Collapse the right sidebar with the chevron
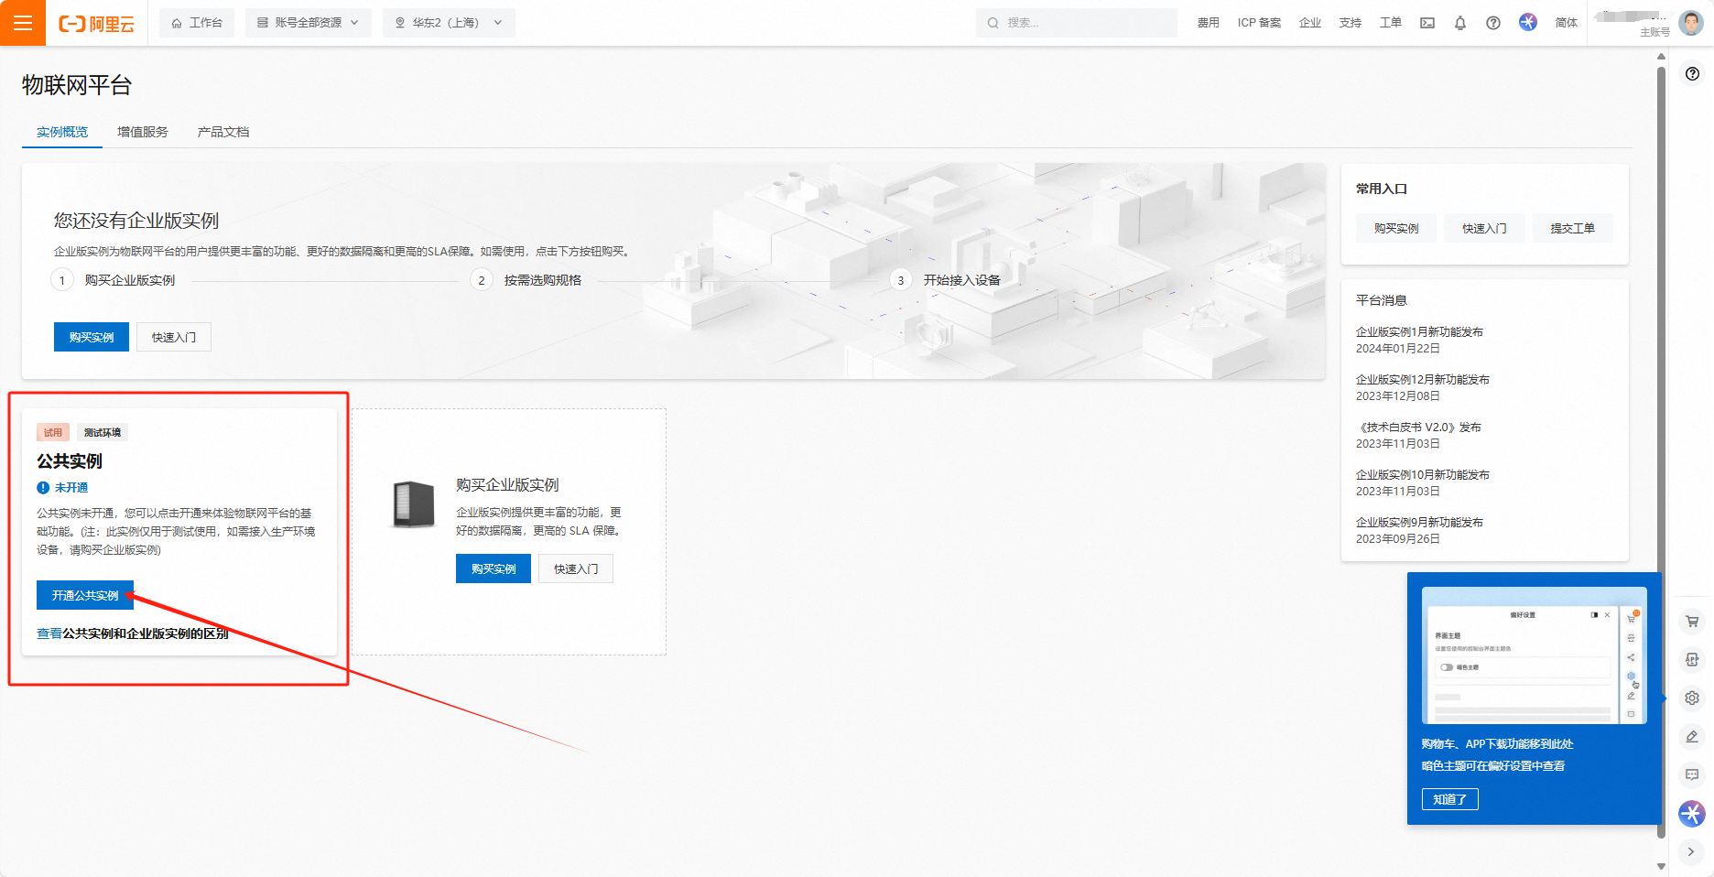1714x877 pixels. coord(1691,851)
